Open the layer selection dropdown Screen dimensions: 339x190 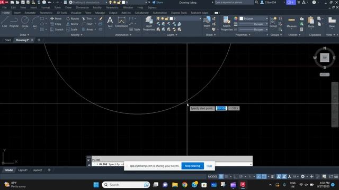(x=180, y=18)
